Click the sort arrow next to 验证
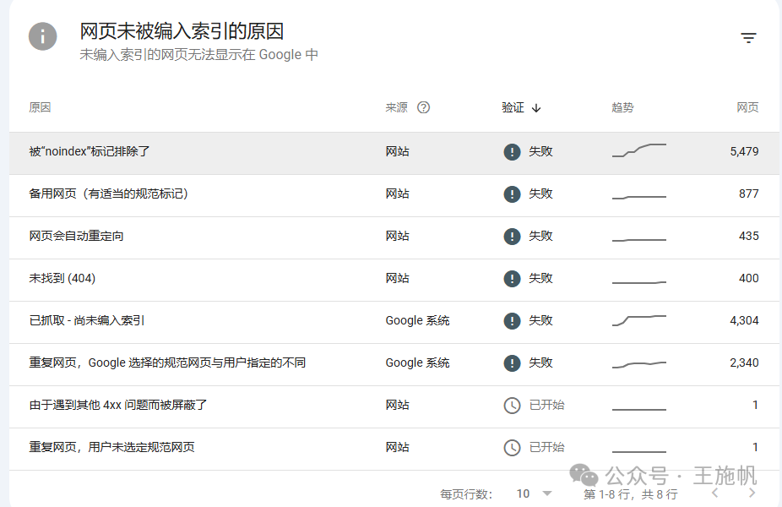This screenshot has height=507, width=782. [x=536, y=108]
